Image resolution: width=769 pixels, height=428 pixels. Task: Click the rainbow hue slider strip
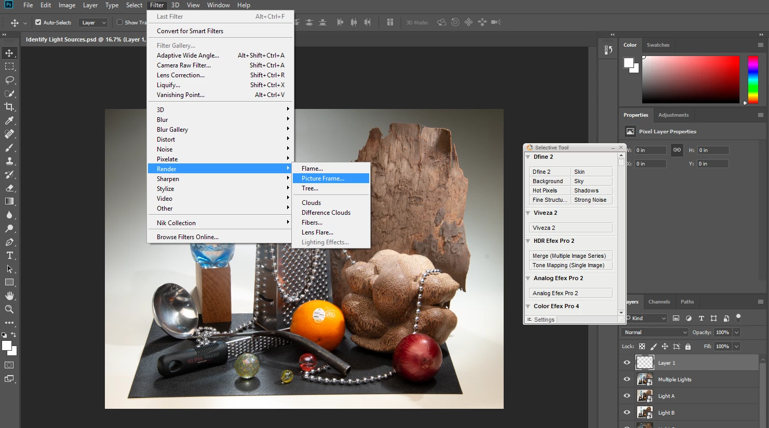[x=753, y=79]
